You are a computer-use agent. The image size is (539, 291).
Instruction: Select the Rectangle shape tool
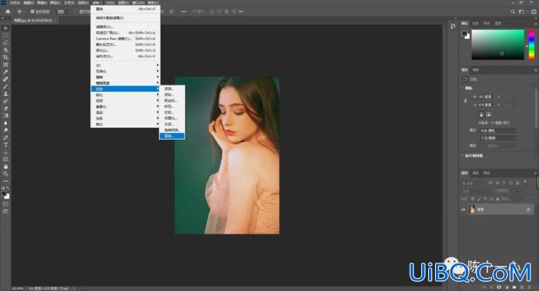5,159
